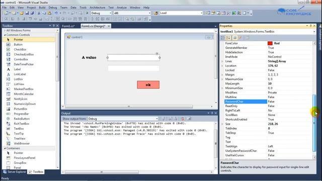Switch to Server Explorer tab
The image size is (322, 181).
tap(15, 172)
